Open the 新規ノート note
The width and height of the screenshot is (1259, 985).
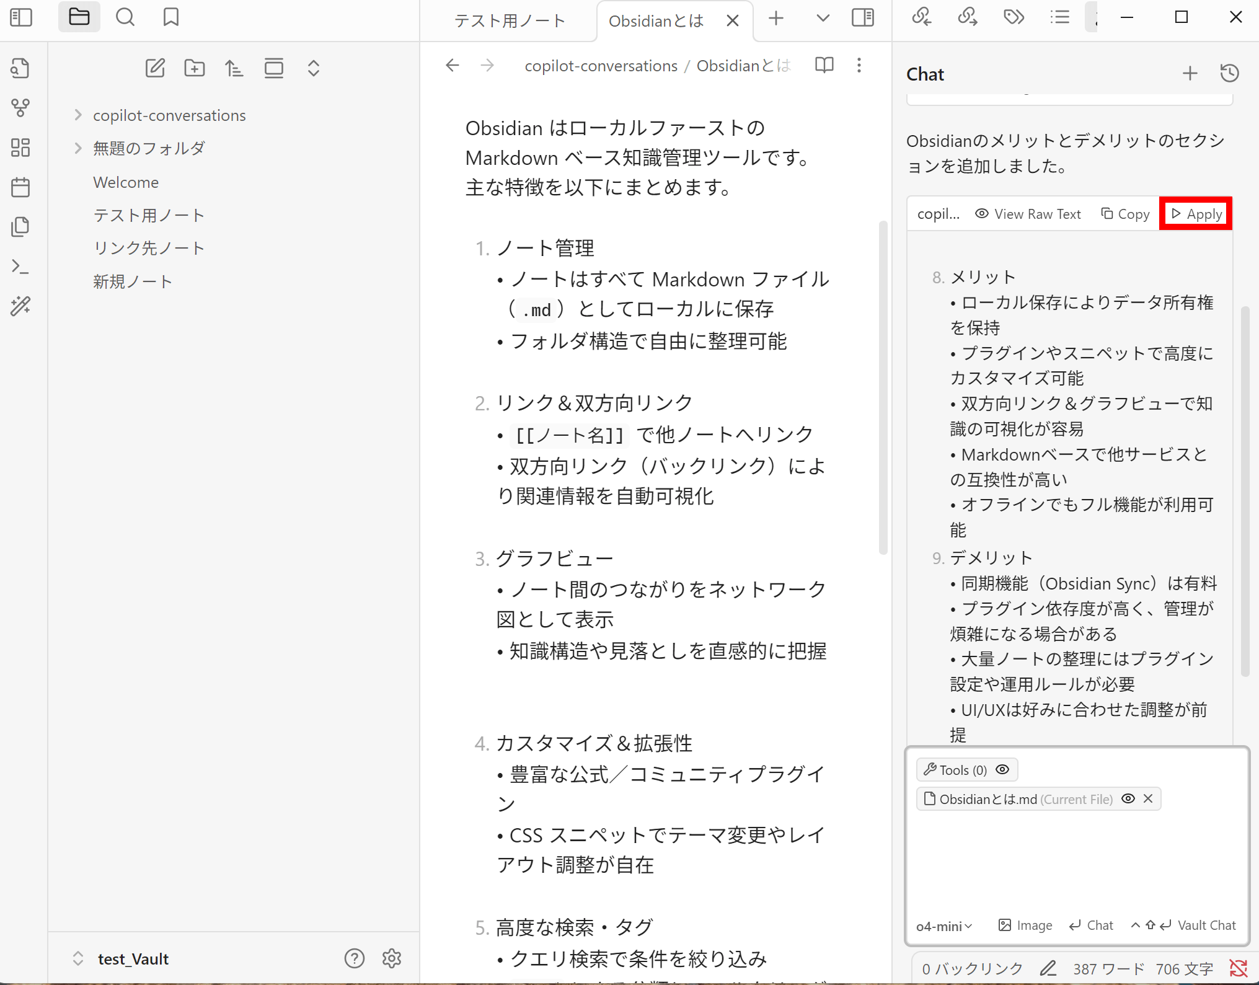(133, 281)
